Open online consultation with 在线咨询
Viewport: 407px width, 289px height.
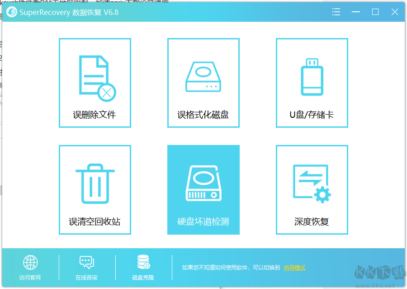(x=86, y=277)
